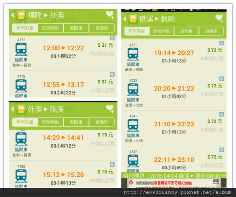Tap yellow train app icon in 外澳▶礁溪 header
Screen dimensions: 236x197
click(x=21, y=109)
